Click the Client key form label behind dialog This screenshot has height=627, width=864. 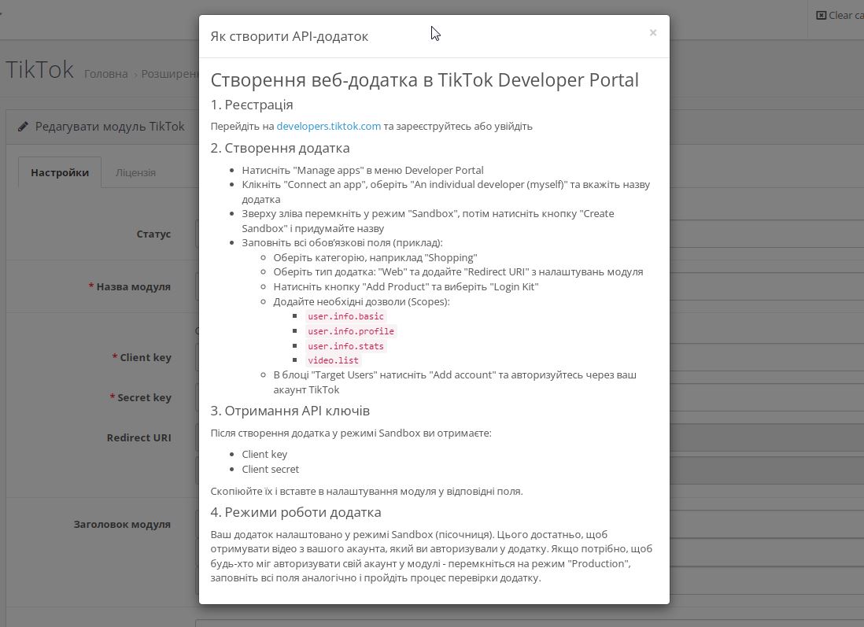[146, 358]
